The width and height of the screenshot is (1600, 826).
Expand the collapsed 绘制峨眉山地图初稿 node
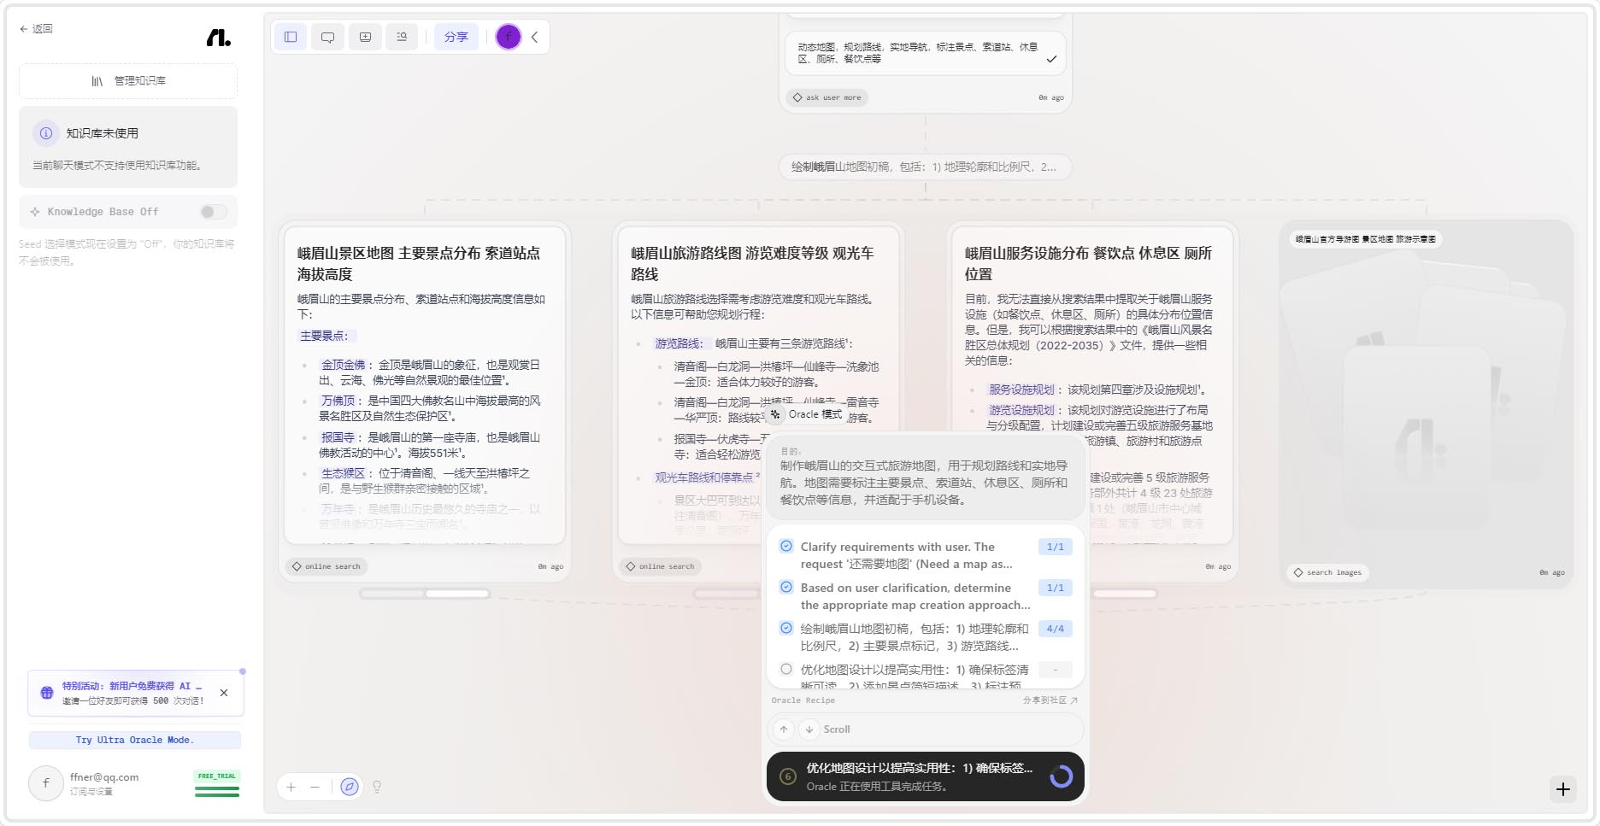click(x=925, y=167)
